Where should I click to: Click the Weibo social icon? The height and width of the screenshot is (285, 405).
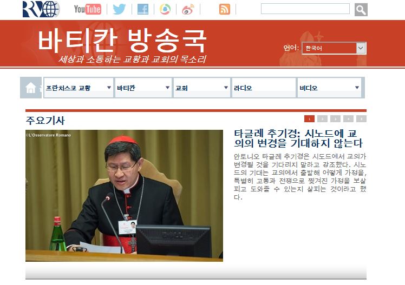click(188, 10)
